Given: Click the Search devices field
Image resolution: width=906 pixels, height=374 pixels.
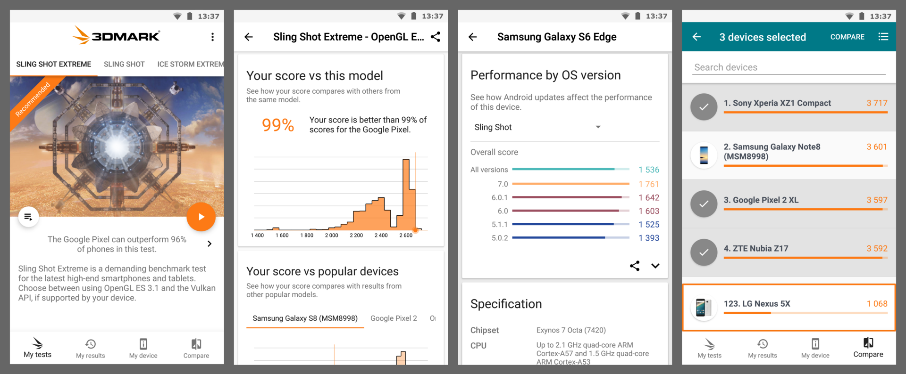Looking at the screenshot, I should (x=789, y=67).
